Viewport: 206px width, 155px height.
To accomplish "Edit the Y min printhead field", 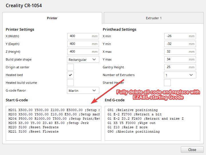I will coord(180,44).
